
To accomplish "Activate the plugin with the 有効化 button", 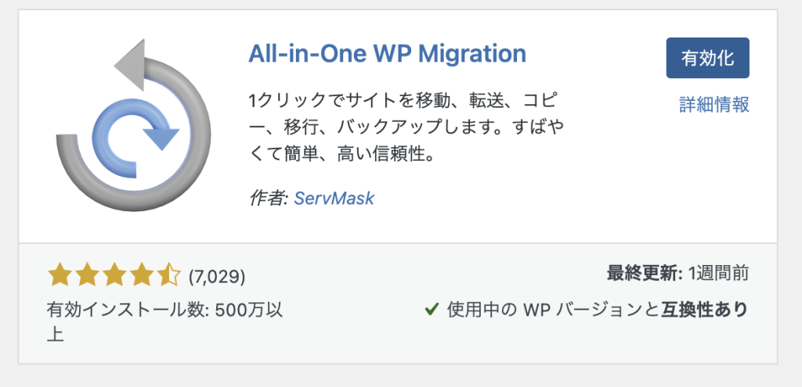I will coord(707,58).
